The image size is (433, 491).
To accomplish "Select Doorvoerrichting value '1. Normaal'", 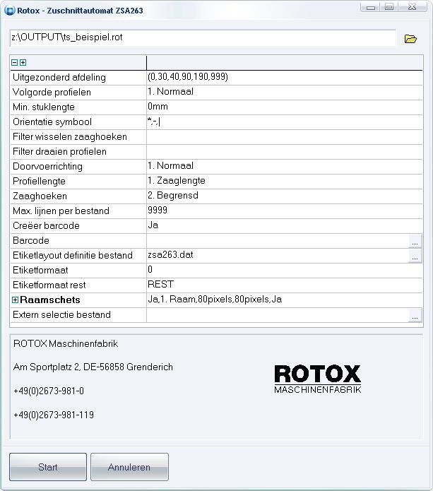I will coord(171,166).
